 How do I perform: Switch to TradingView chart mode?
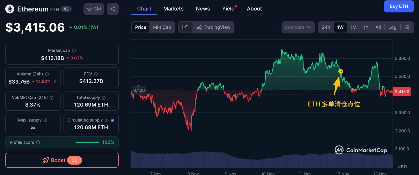[x=213, y=27]
